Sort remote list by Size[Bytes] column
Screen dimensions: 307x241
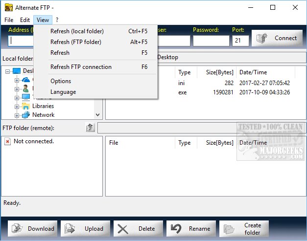(216, 143)
